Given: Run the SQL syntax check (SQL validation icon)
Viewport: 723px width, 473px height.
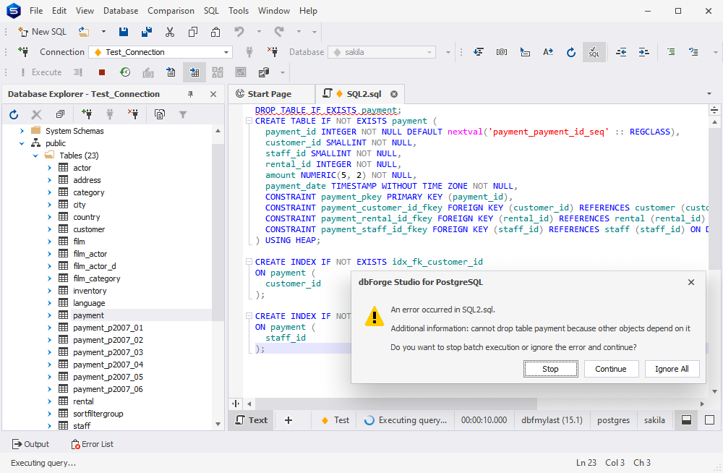Looking at the screenshot, I should pos(594,52).
